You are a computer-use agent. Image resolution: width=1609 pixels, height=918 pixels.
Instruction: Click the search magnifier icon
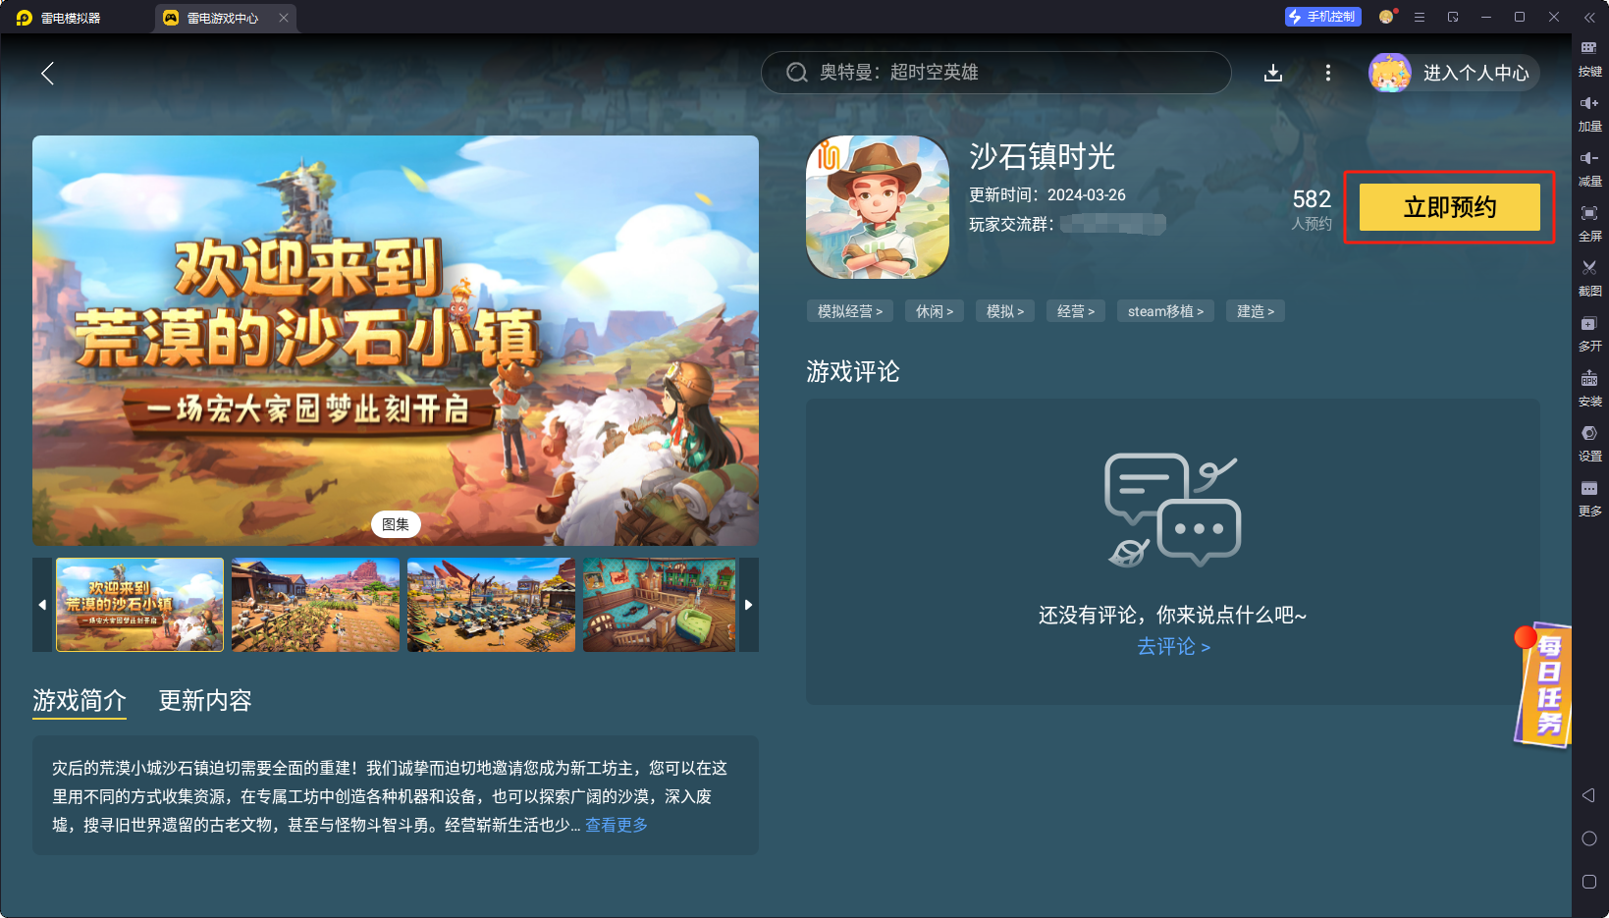(797, 73)
